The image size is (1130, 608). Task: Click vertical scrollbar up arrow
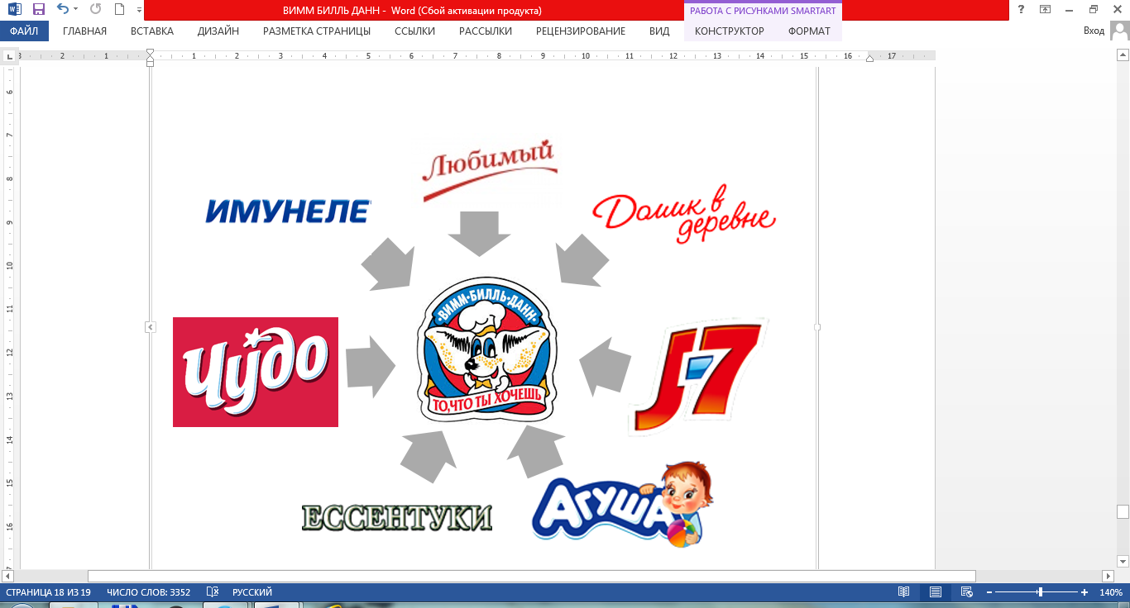[1123, 54]
